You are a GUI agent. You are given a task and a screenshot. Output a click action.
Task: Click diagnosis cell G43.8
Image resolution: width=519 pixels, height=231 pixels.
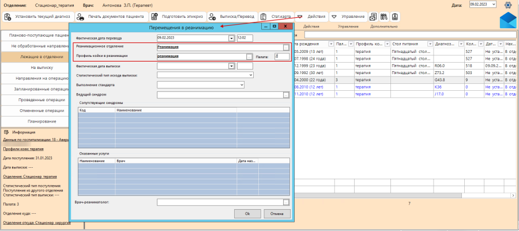[x=449, y=80]
